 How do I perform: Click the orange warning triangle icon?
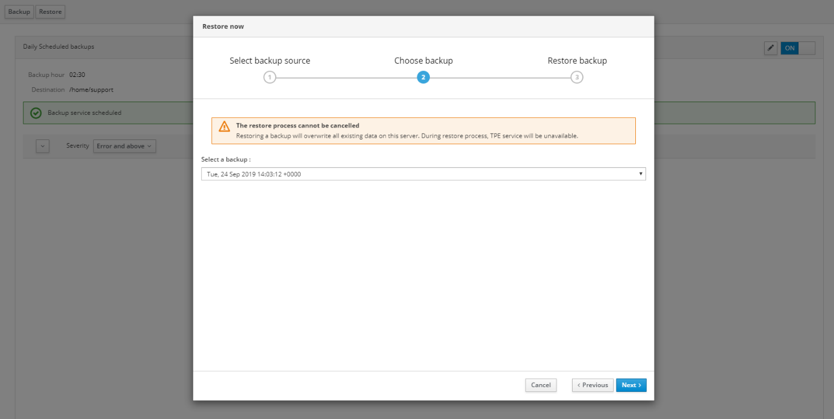point(224,126)
